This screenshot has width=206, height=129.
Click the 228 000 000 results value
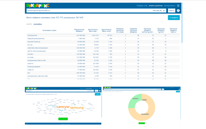81,54
